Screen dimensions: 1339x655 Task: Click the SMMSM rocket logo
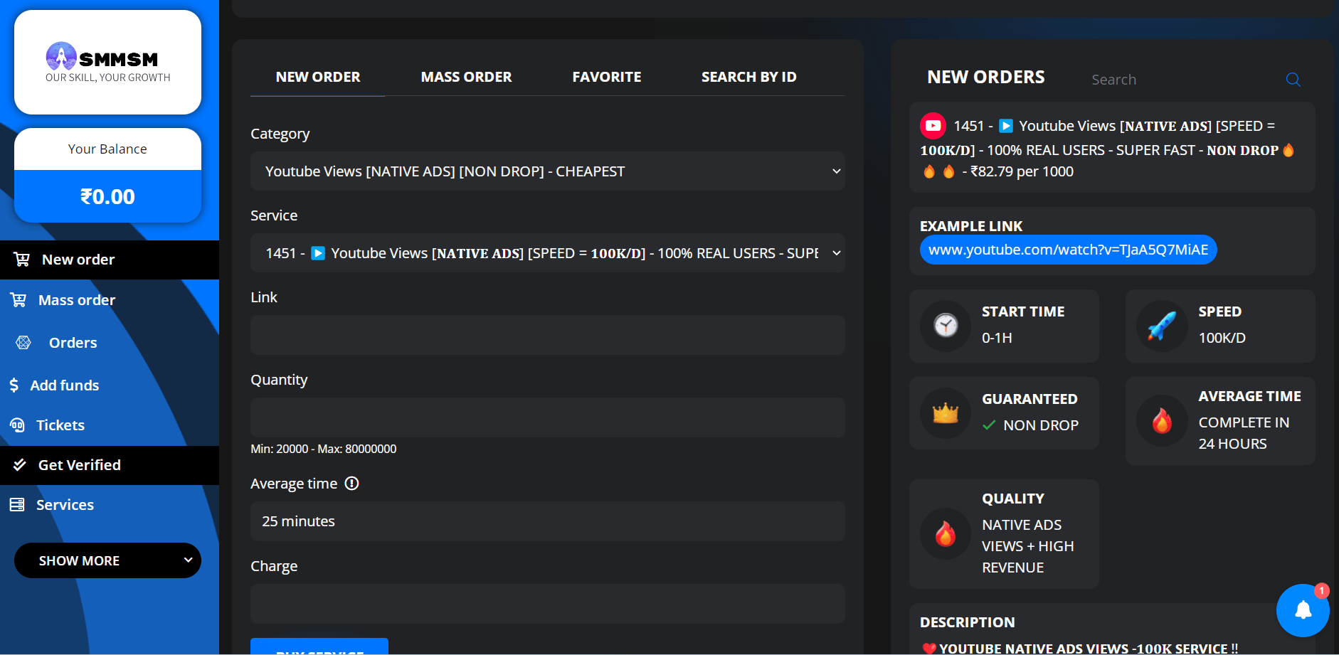(x=61, y=56)
